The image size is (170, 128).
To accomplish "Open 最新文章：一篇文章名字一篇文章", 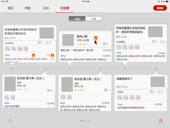I will tap(77, 50).
